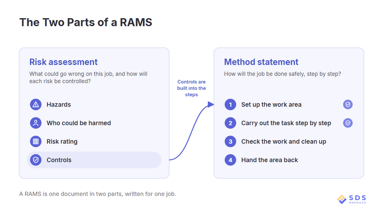Click the number 3 step circle
This screenshot has height=215, width=383.
tap(230, 141)
